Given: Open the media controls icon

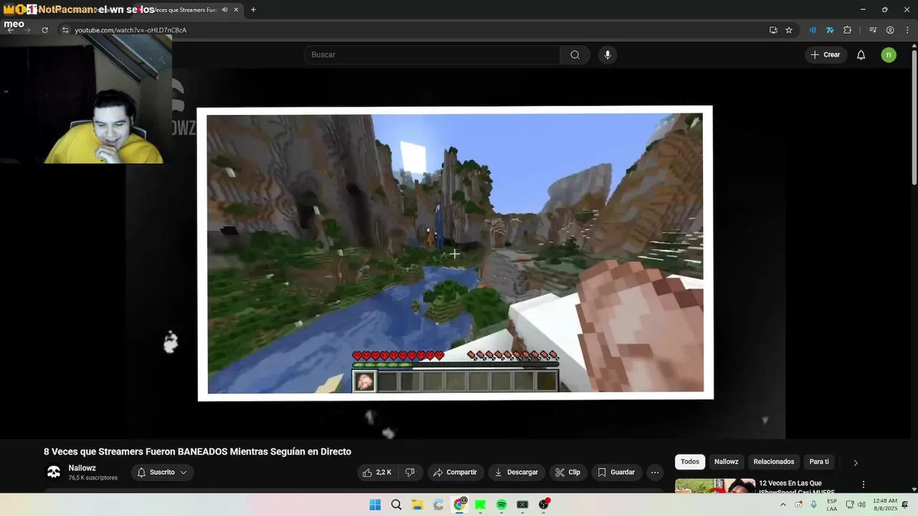Looking at the screenshot, I should point(873,30).
